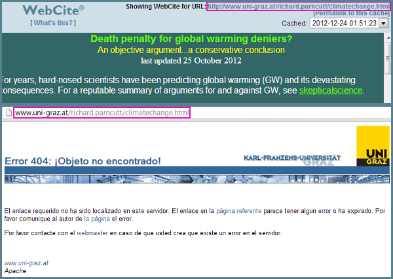Visit the www.uni-graz.at footer link

tap(27, 263)
